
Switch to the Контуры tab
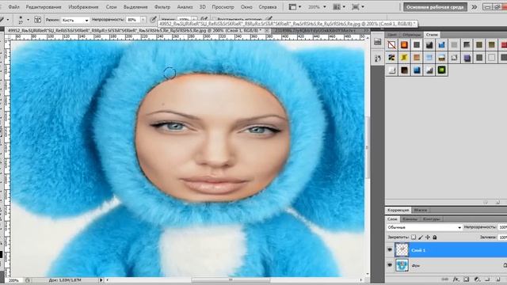tap(431, 219)
